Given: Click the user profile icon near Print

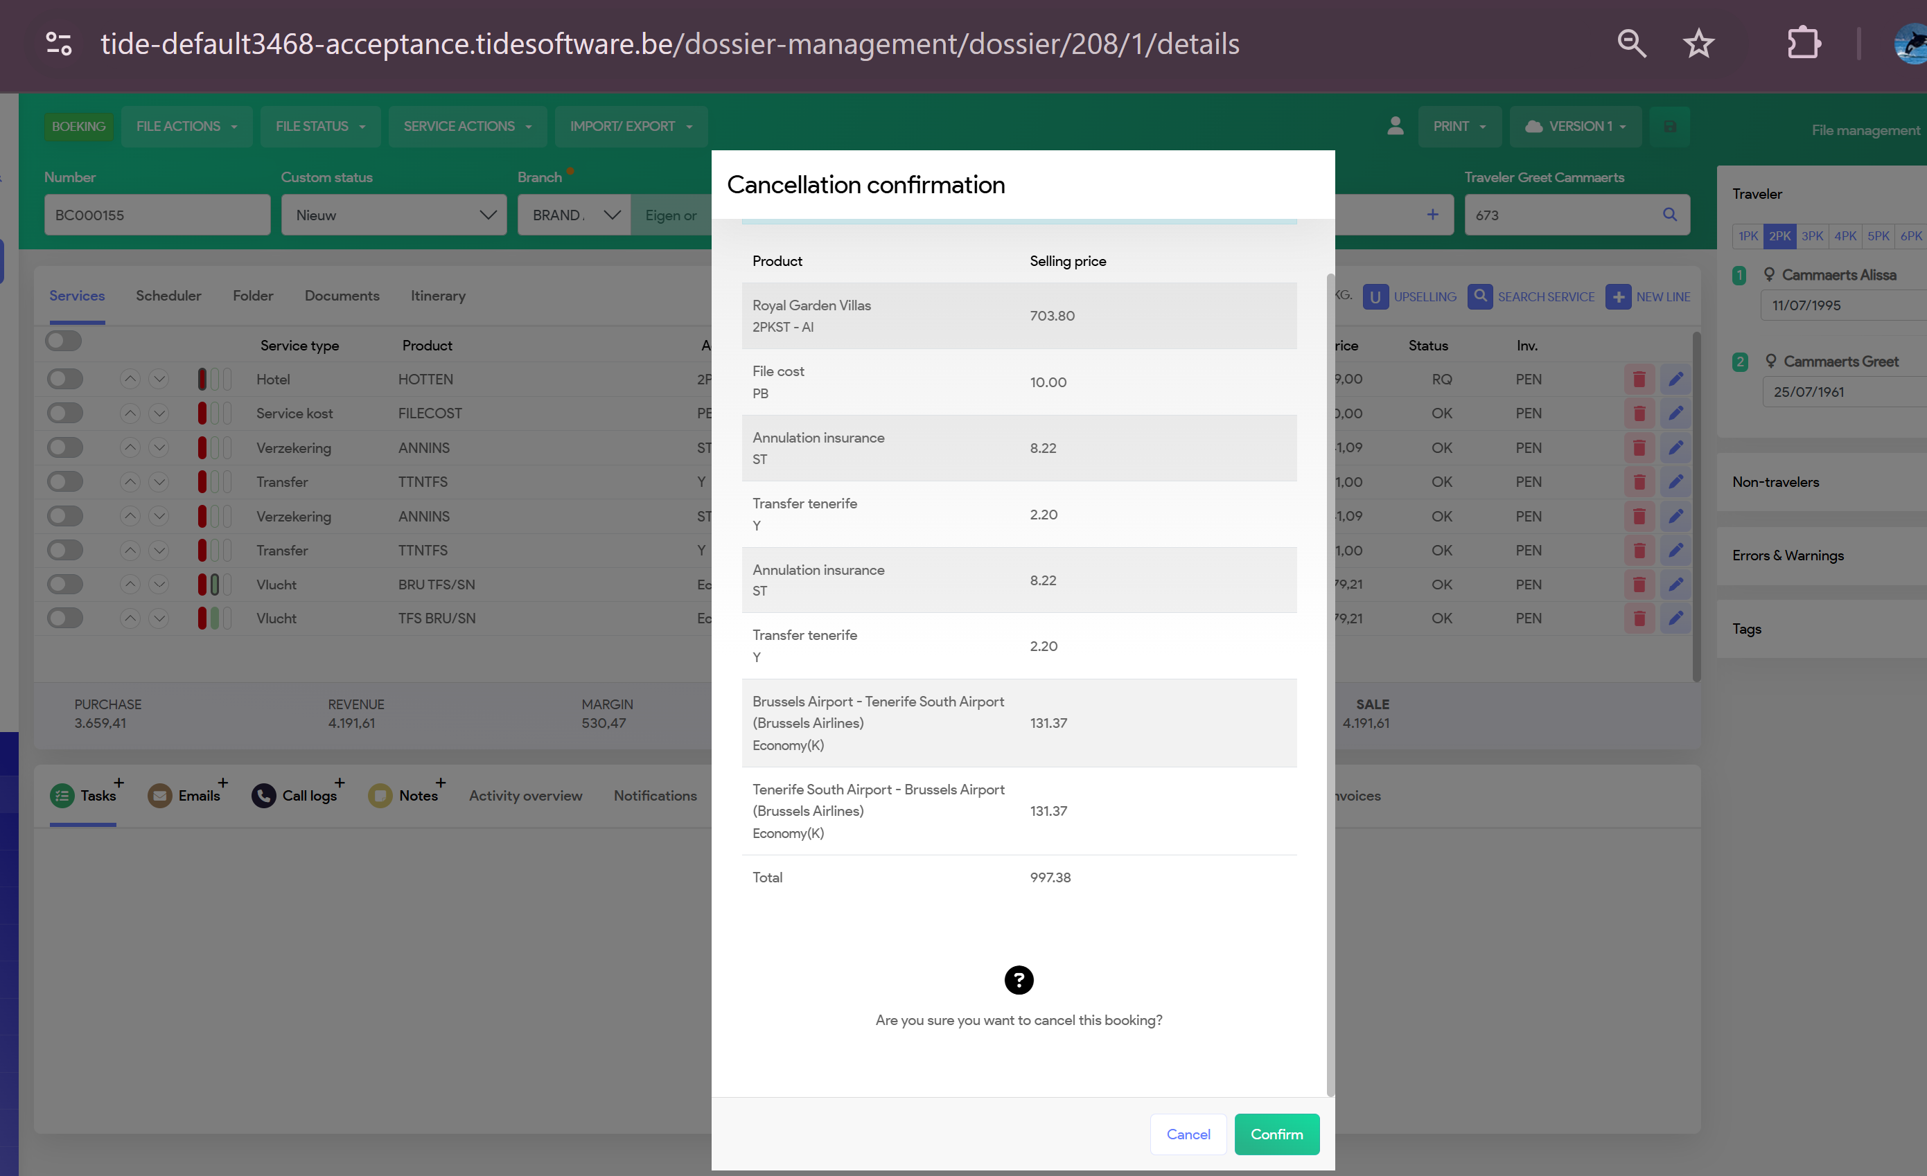Looking at the screenshot, I should pyautogui.click(x=1394, y=126).
